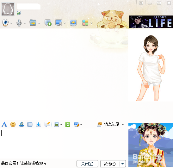Viewport: 173px width, 168px height.
Task: Open the handwriting input pencil icon
Action: click(47, 124)
